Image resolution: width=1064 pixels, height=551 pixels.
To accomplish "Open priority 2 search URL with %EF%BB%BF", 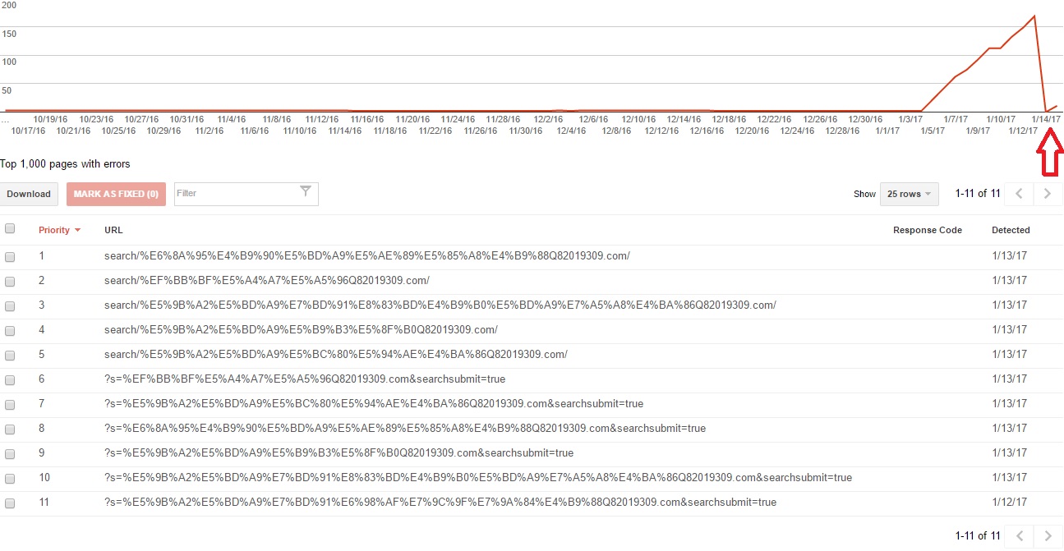I will click(x=267, y=281).
